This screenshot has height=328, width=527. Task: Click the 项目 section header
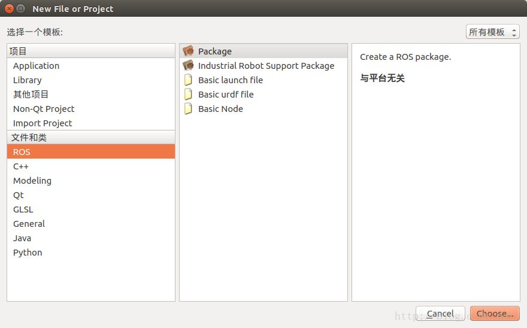pyautogui.click(x=91, y=51)
